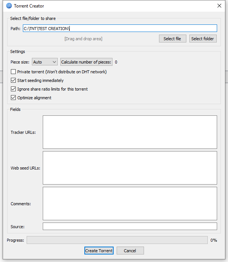
Task: Cancel the torrent creation dialog
Action: [130, 251]
